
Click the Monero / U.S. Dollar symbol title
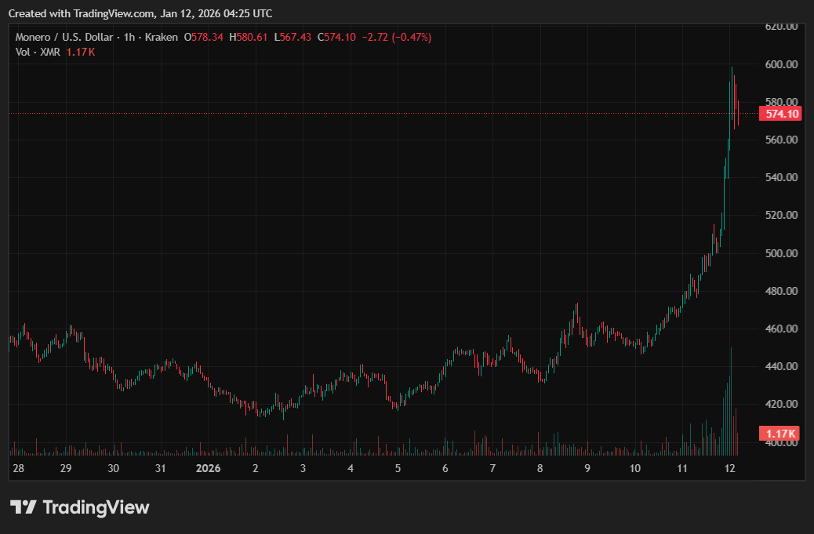[x=64, y=37]
